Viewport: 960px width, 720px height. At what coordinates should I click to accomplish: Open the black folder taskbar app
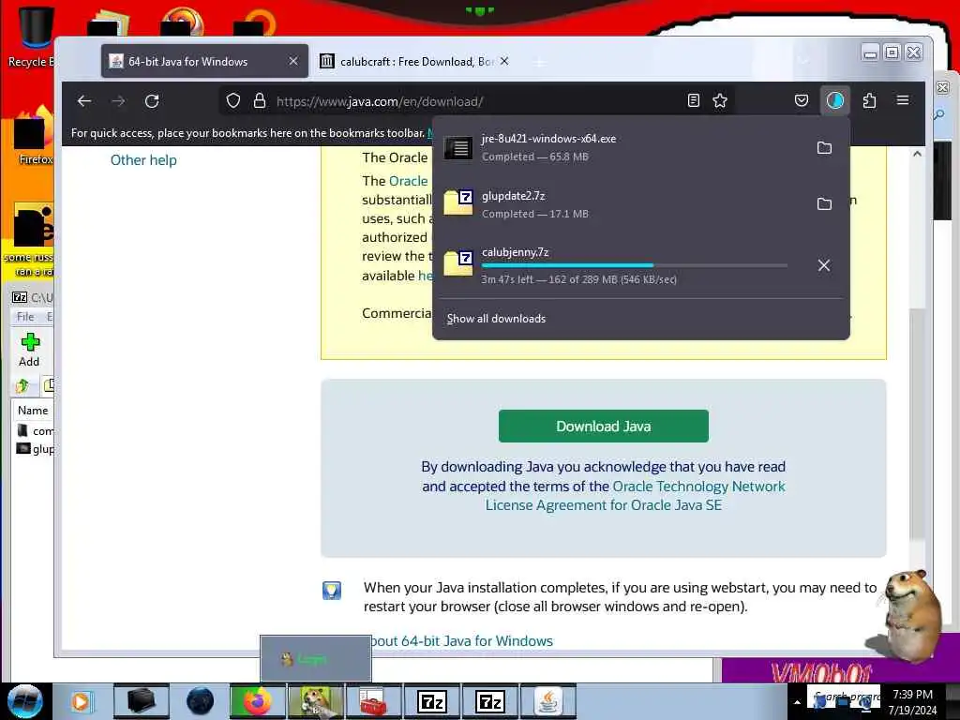141,701
